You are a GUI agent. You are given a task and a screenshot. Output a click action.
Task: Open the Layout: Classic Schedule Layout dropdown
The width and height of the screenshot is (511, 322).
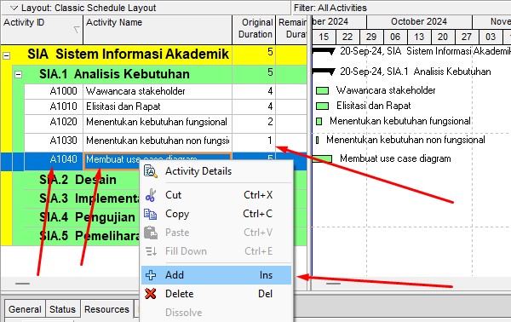click(x=14, y=8)
